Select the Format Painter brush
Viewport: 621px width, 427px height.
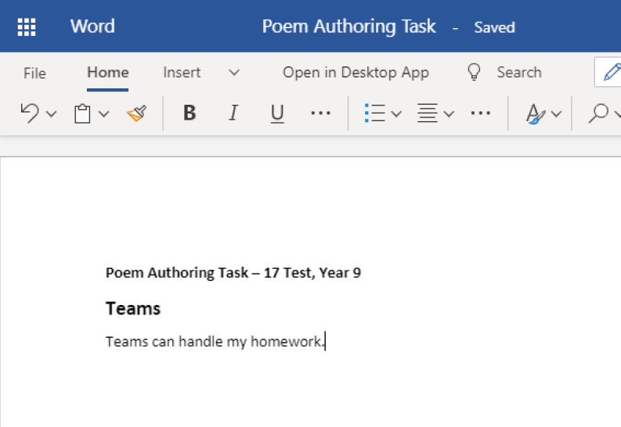pyautogui.click(x=136, y=114)
